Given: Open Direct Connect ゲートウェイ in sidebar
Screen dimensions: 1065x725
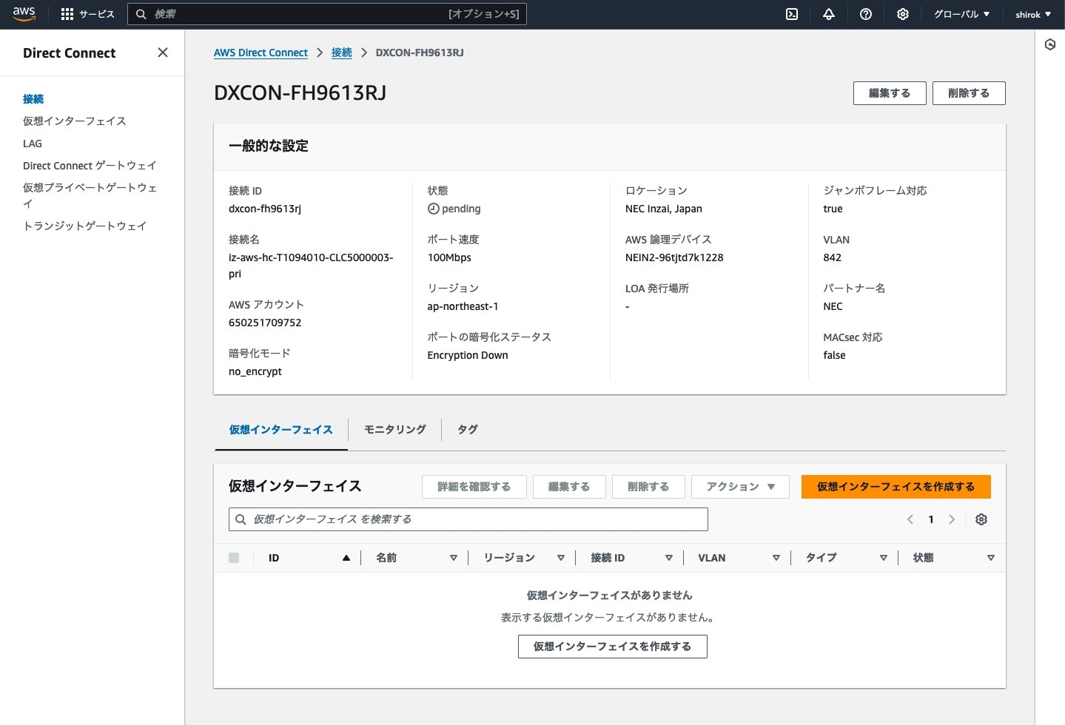Looking at the screenshot, I should pos(90,166).
